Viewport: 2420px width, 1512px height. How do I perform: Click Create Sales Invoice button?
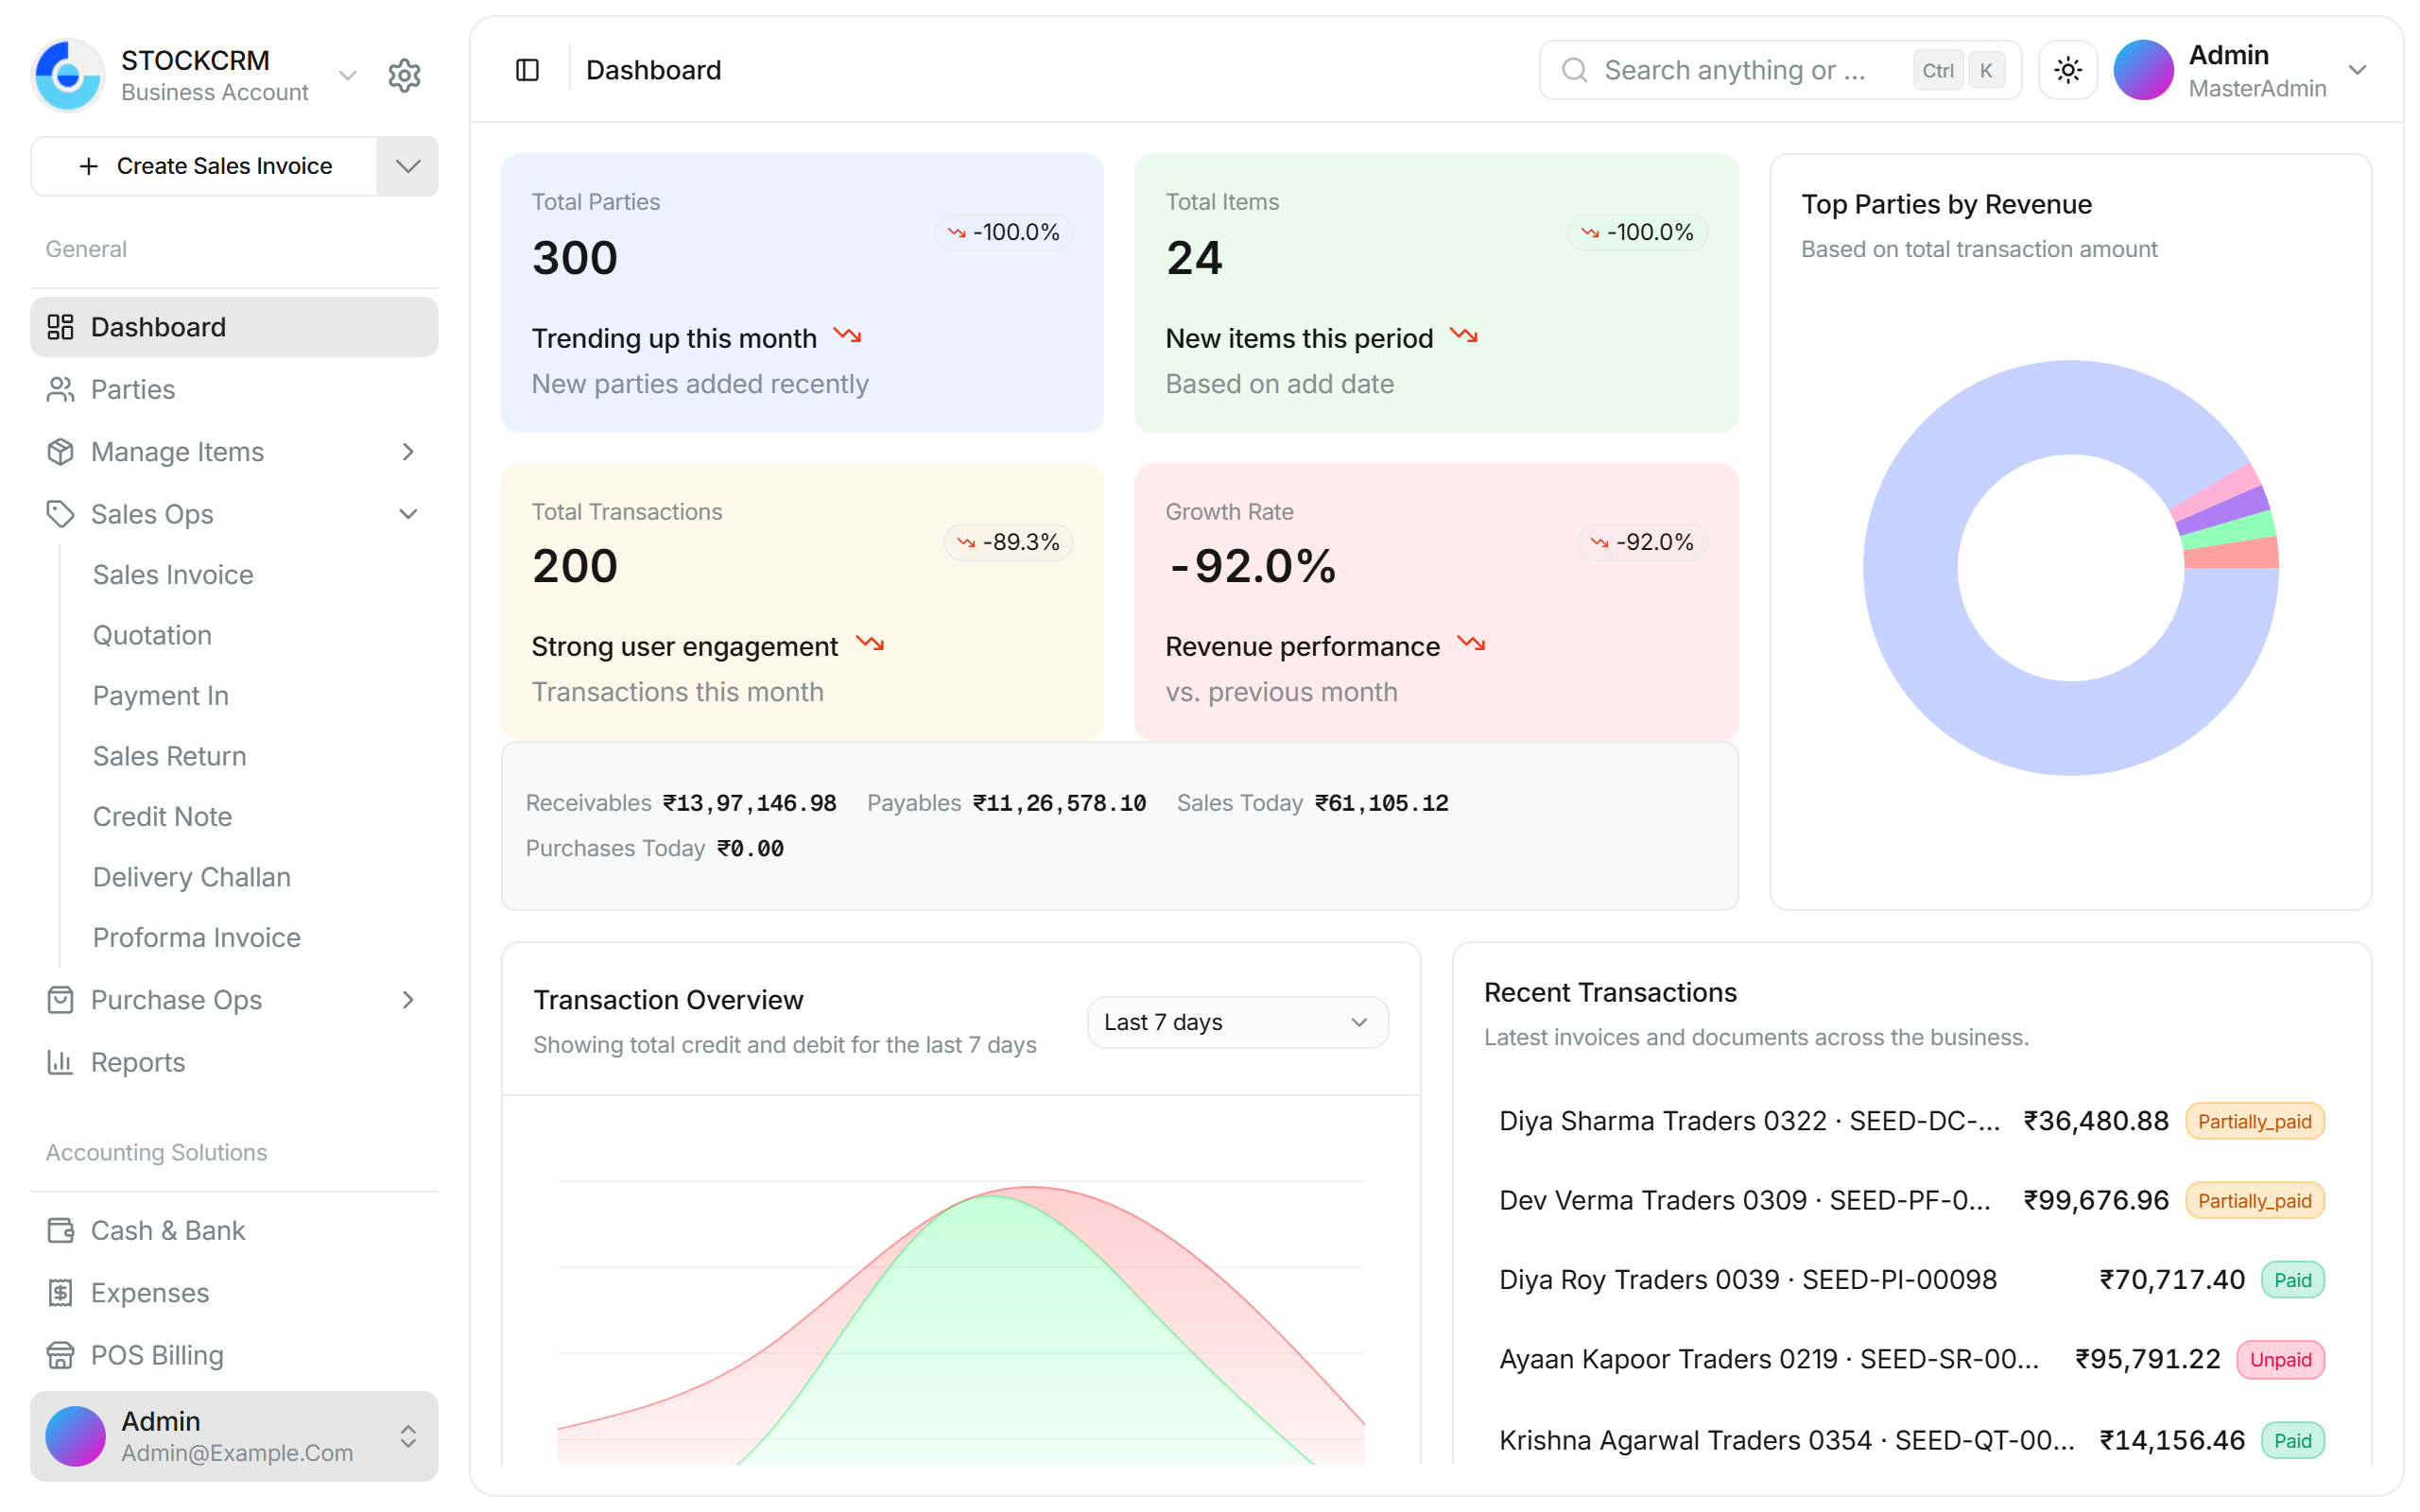(204, 166)
